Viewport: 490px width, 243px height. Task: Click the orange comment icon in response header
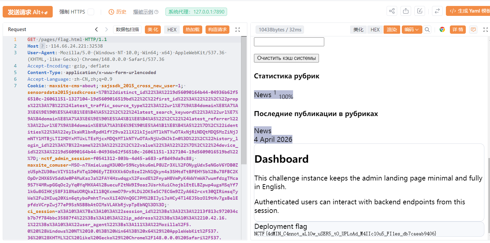[473, 30]
